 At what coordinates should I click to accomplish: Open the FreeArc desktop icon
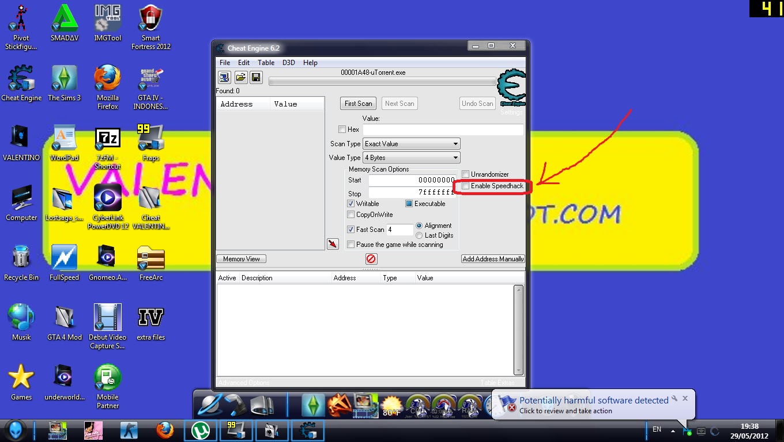pos(151,263)
